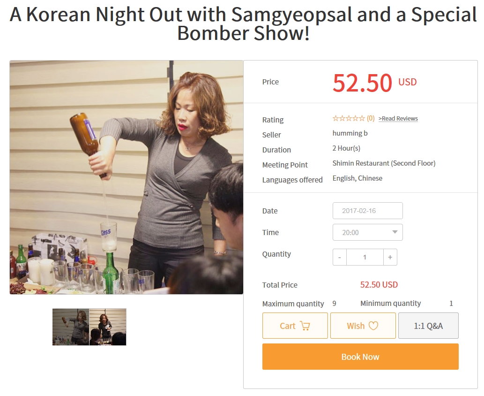The width and height of the screenshot is (484, 396).
Task: Click the heart icon on Wish
Action: 373,326
